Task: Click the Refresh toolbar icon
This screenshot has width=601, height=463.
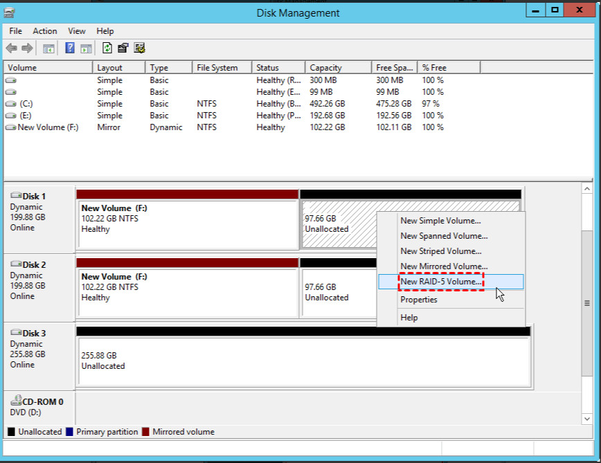Action: 107,48
